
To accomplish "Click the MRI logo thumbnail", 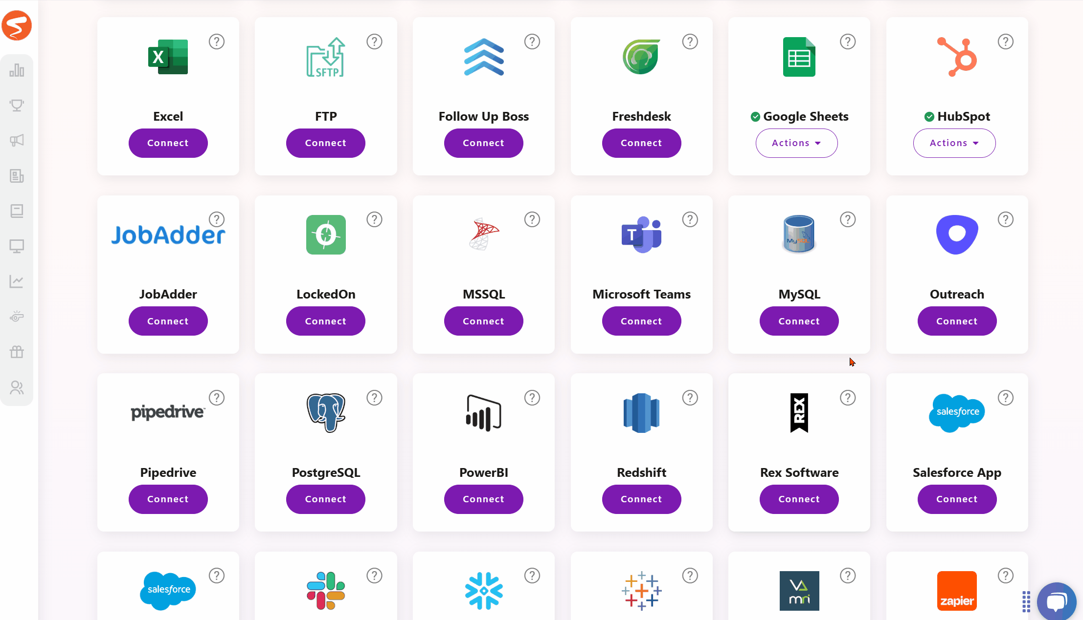I will point(799,591).
